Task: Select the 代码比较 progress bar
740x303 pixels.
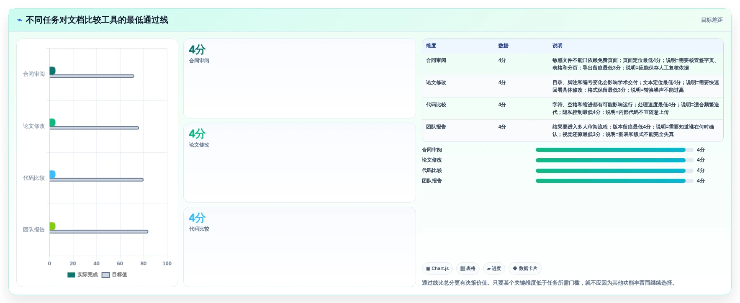Action: [614, 171]
